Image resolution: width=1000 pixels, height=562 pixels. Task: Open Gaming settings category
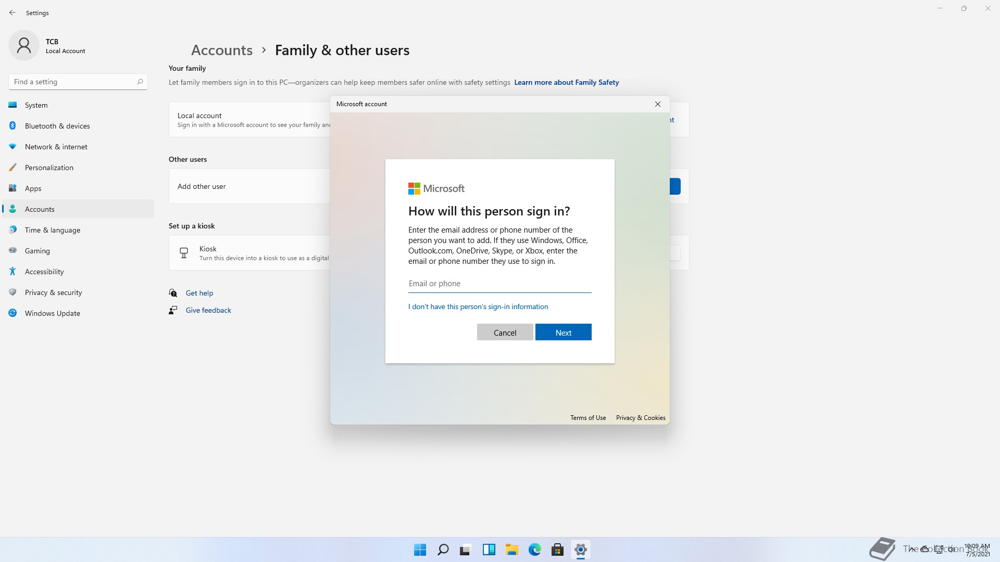tap(78, 251)
